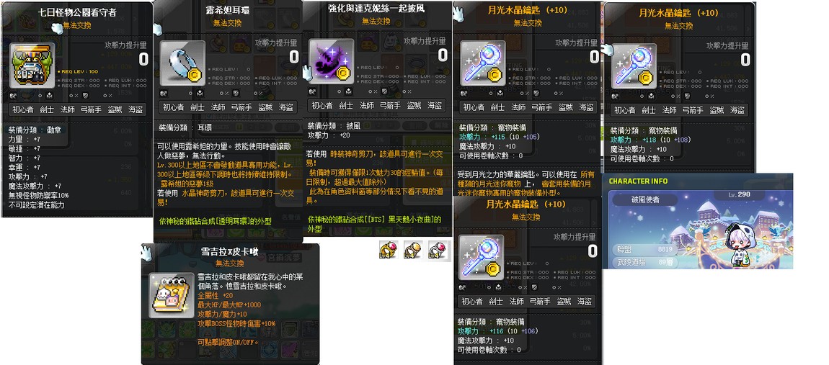Viewport: 829px width, 365px height.
Task: Select 海盜 in the cape tooltip job row
Action: click(435, 105)
